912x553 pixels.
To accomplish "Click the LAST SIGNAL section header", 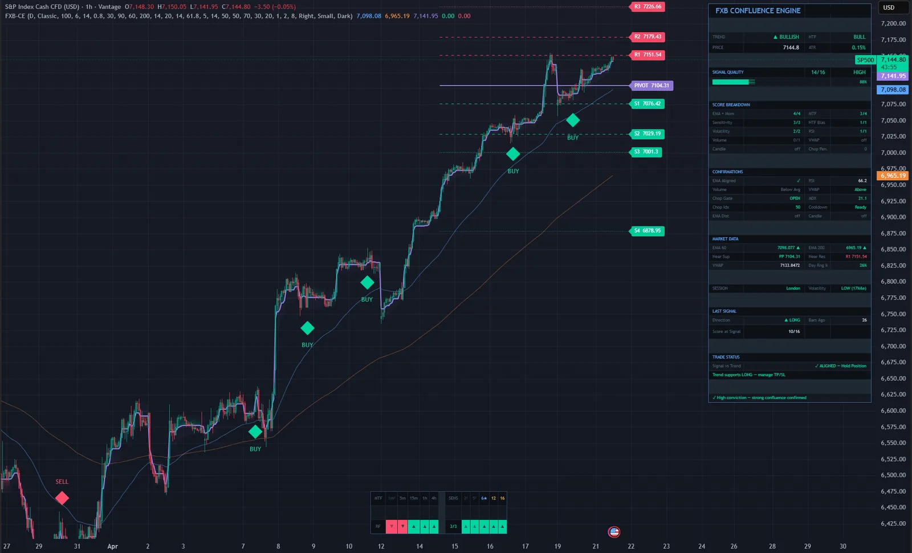I will [724, 311].
